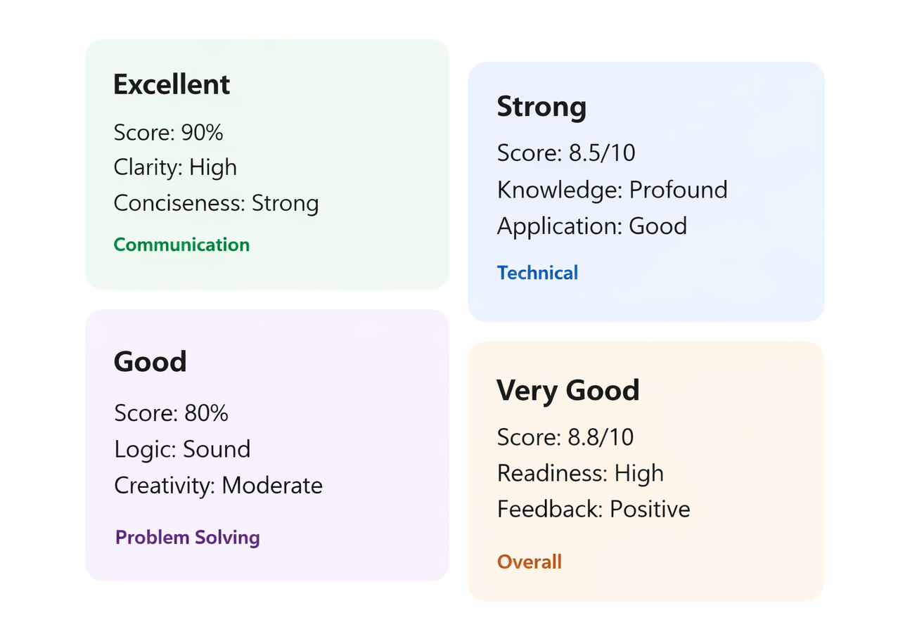
Task: Open the purple Problem Solving label
Action: 188,538
